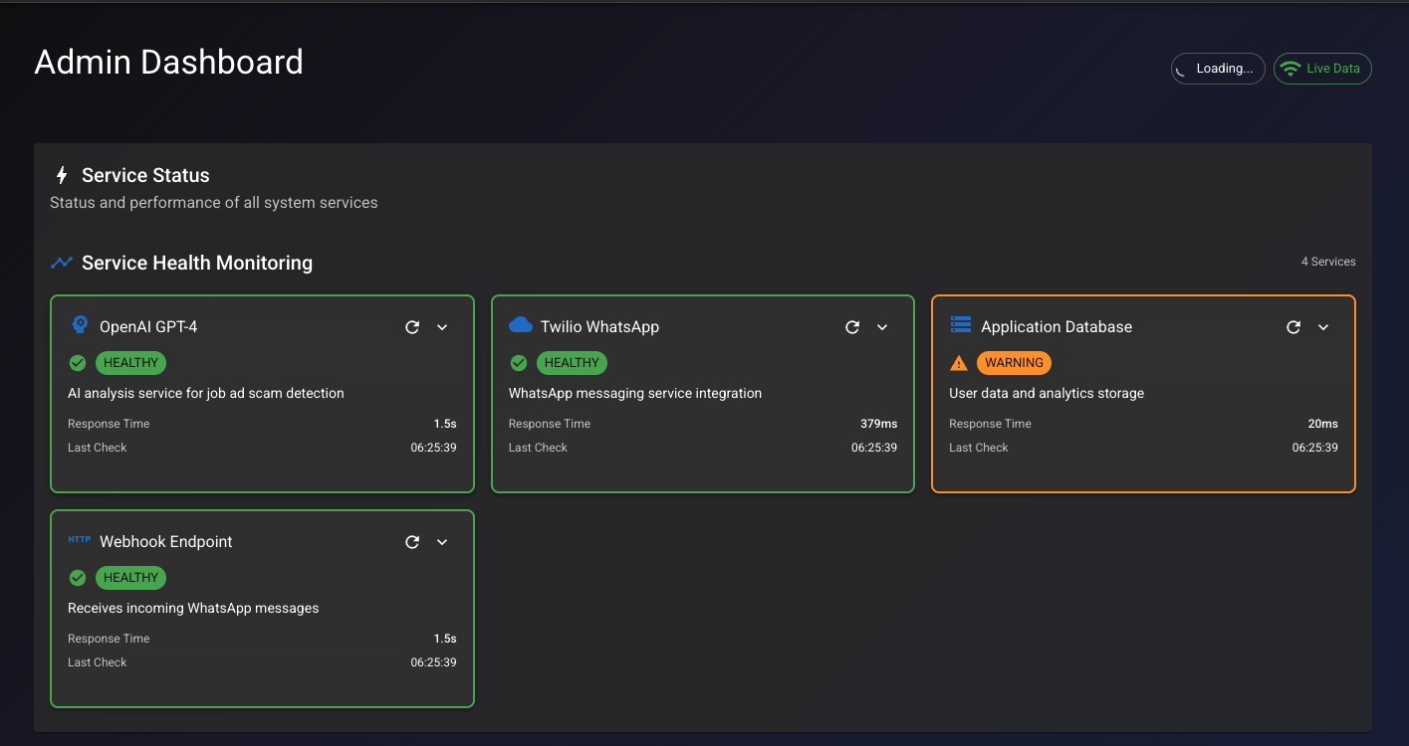Click the Response Time label on Twilio WhatsApp
Screen dimensions: 1409x746
coord(550,424)
